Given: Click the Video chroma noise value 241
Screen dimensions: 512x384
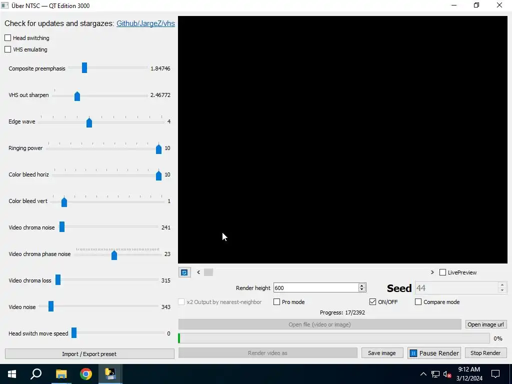Looking at the screenshot, I should pyautogui.click(x=166, y=227).
